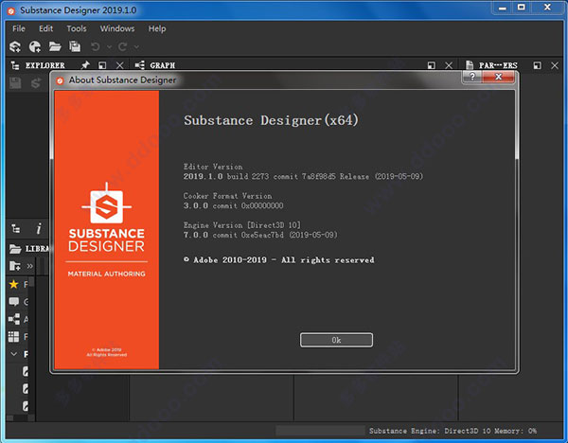Select the grid library category
Viewport: 568px width, 443px height.
14,336
